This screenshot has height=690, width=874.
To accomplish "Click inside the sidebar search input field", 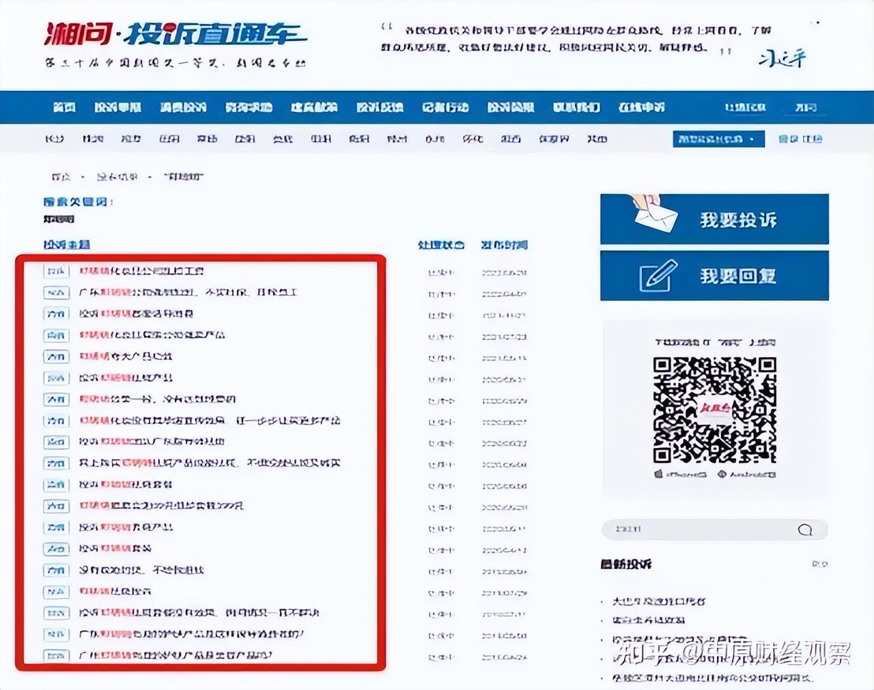I will click(x=683, y=530).
